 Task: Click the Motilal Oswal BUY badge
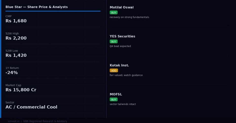point(114,13)
